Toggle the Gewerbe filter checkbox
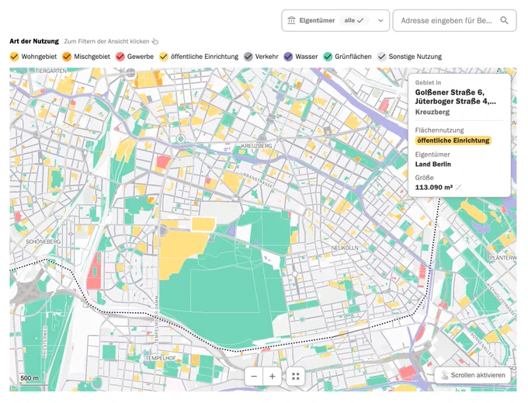The height and width of the screenshot is (403, 528). coord(120,57)
